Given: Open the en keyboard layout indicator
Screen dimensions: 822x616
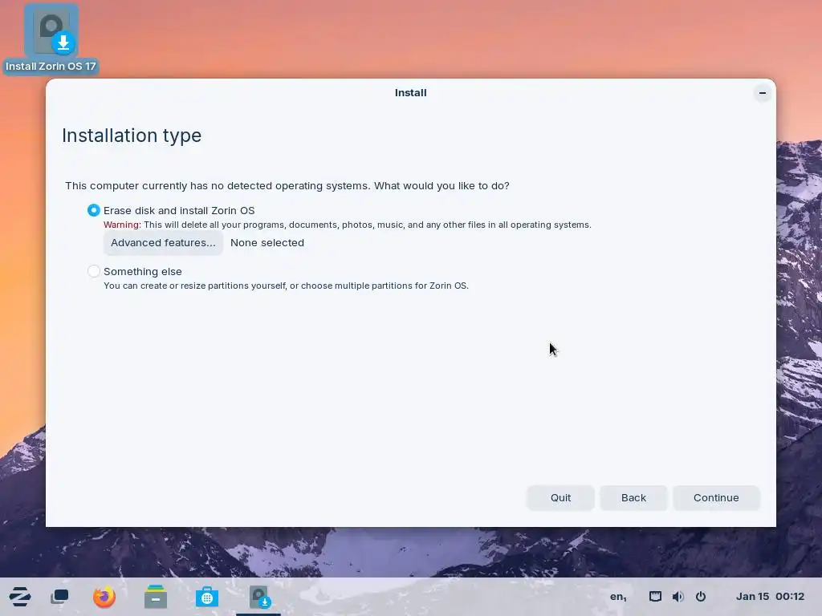Looking at the screenshot, I should 618,597.
